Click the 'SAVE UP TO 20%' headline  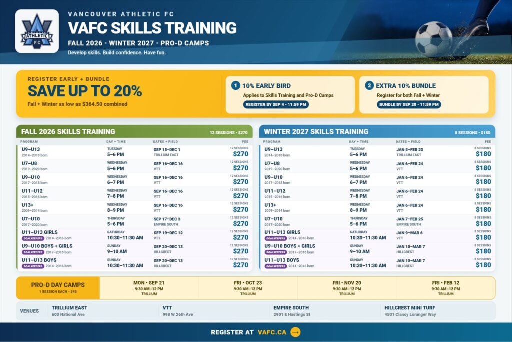coord(85,91)
